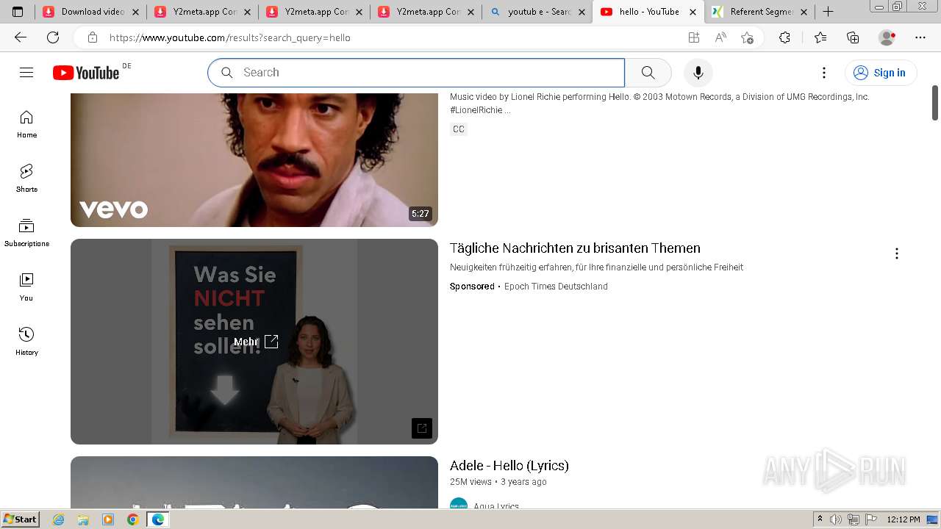This screenshot has height=529, width=941.
Task: Go to Home in the sidebar
Action: [26, 124]
